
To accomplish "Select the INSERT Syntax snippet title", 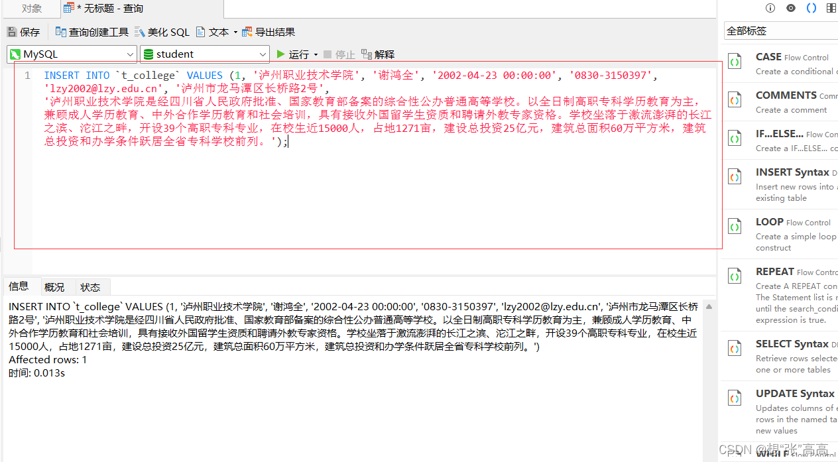I will (x=792, y=172).
